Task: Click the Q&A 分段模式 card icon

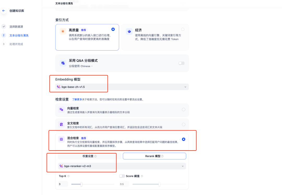Action: (x=63, y=63)
